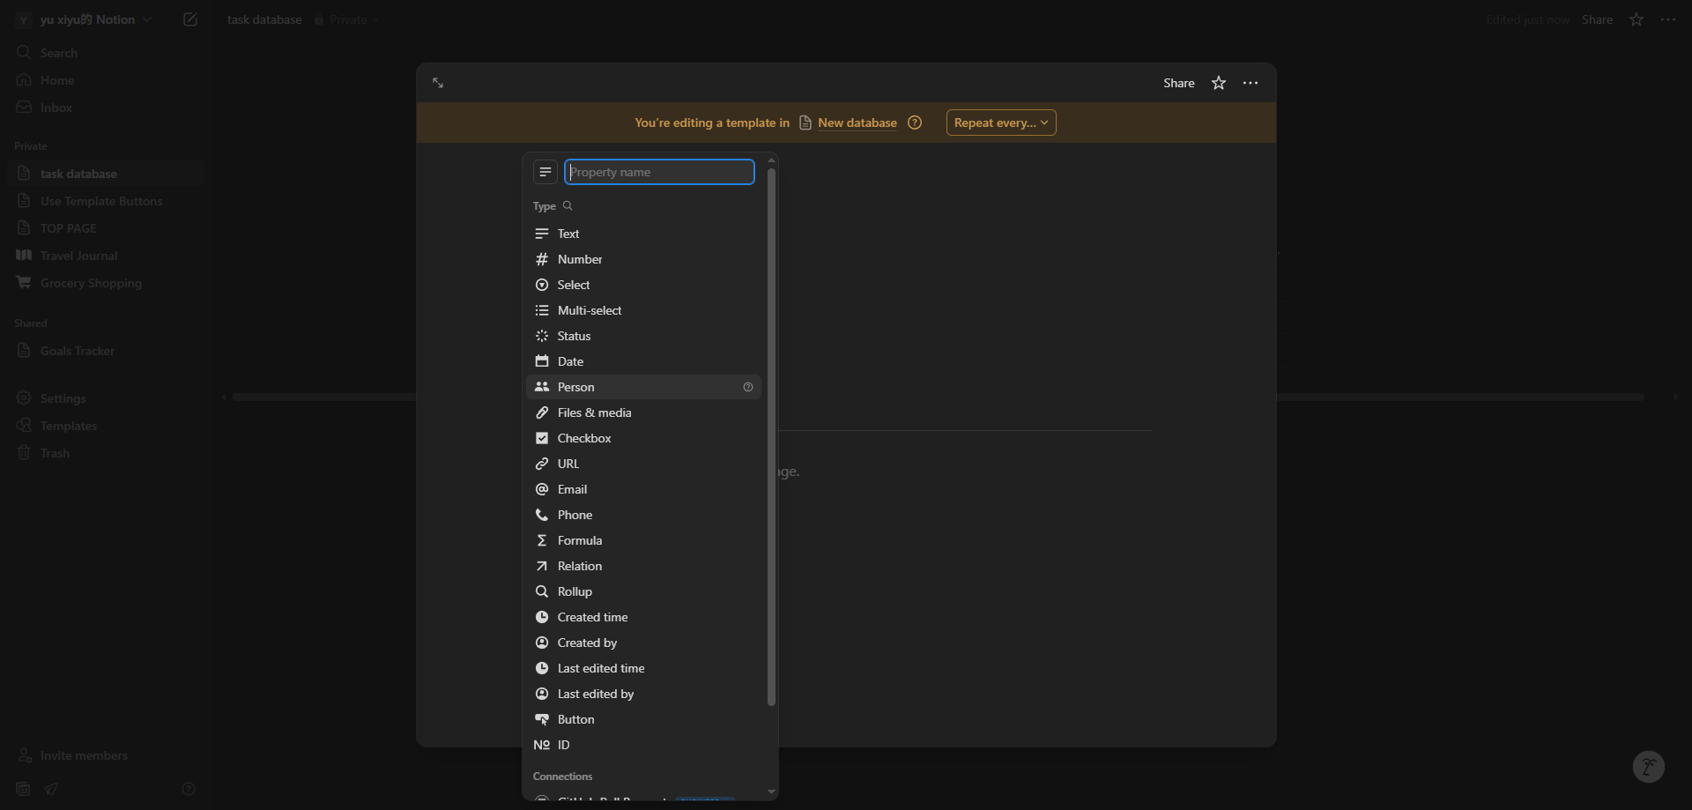Open workspace switcher yu xiyu Notion
The height and width of the screenshot is (810, 1692).
(85, 19)
